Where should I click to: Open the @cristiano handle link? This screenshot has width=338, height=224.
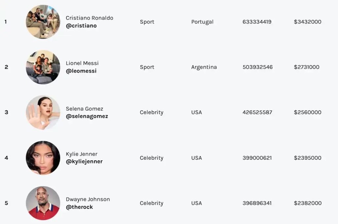[81, 26]
